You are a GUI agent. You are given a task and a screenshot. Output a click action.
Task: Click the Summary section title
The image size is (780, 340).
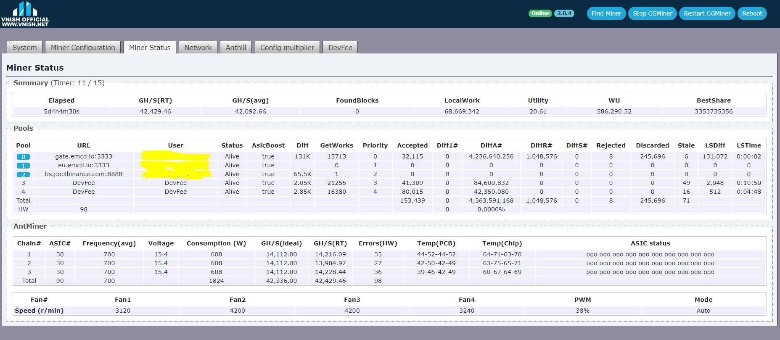pyautogui.click(x=31, y=83)
